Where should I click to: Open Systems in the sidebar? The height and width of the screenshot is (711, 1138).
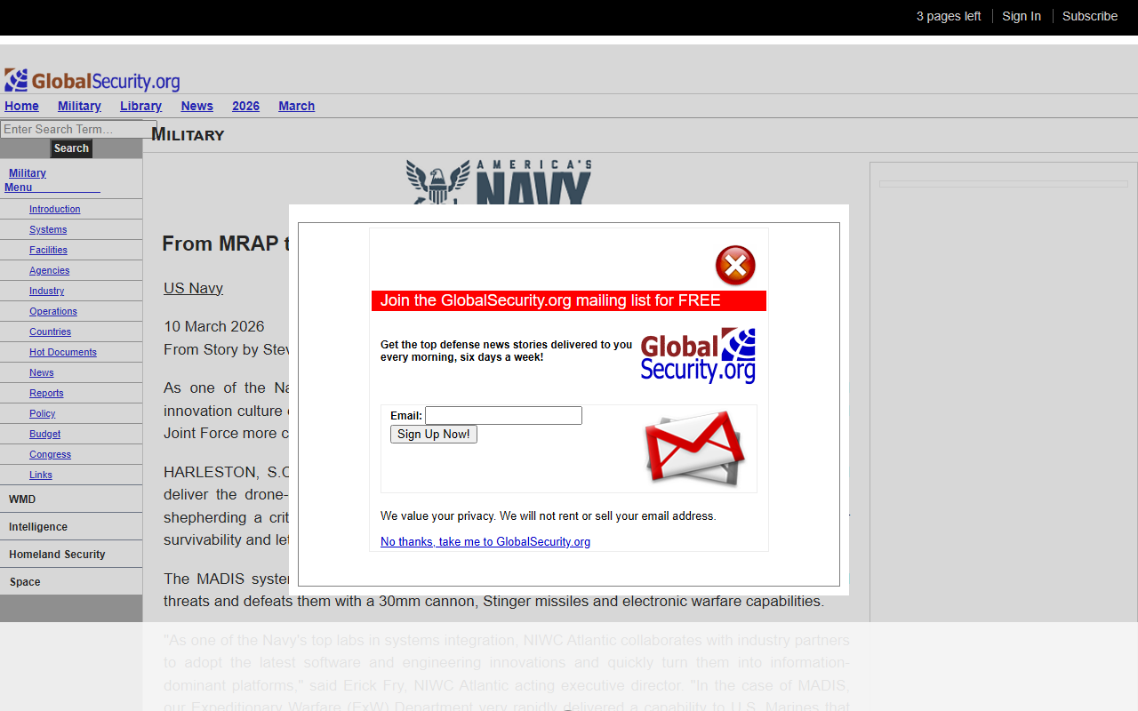coord(48,229)
